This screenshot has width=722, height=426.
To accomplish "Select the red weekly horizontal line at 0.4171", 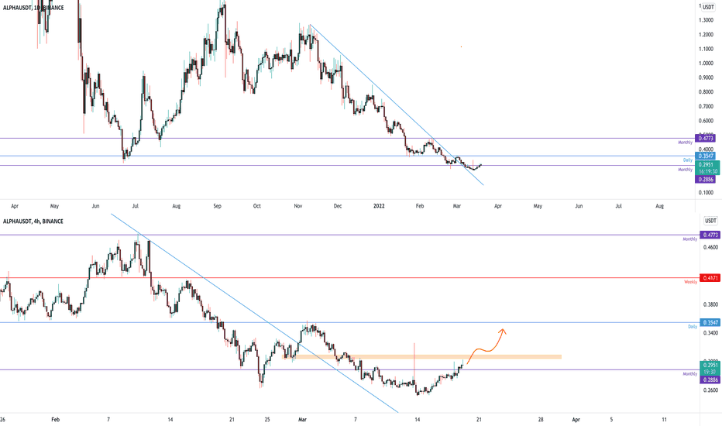I will [x=349, y=278].
